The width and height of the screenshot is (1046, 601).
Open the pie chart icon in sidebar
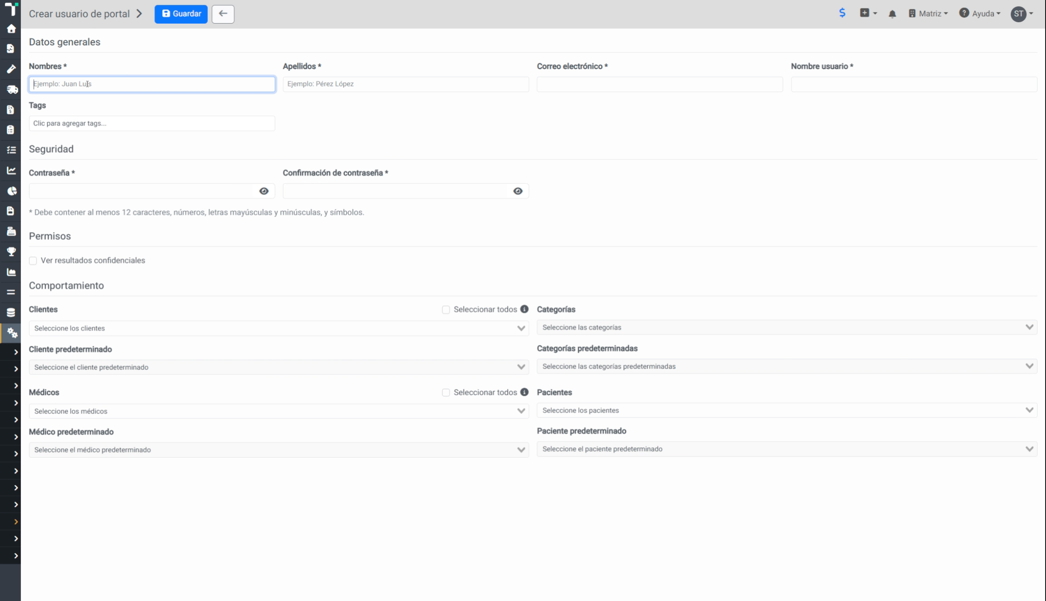pos(12,191)
